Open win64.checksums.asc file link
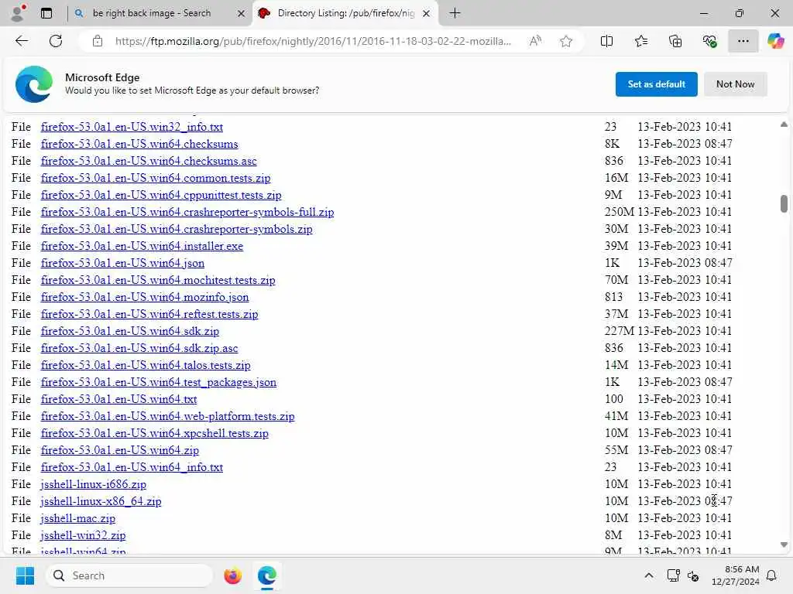The image size is (793, 594). coord(149,161)
